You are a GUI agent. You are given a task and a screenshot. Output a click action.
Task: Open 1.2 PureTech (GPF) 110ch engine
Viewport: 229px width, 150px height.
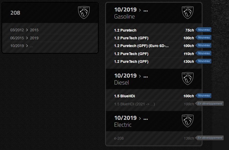154,54
